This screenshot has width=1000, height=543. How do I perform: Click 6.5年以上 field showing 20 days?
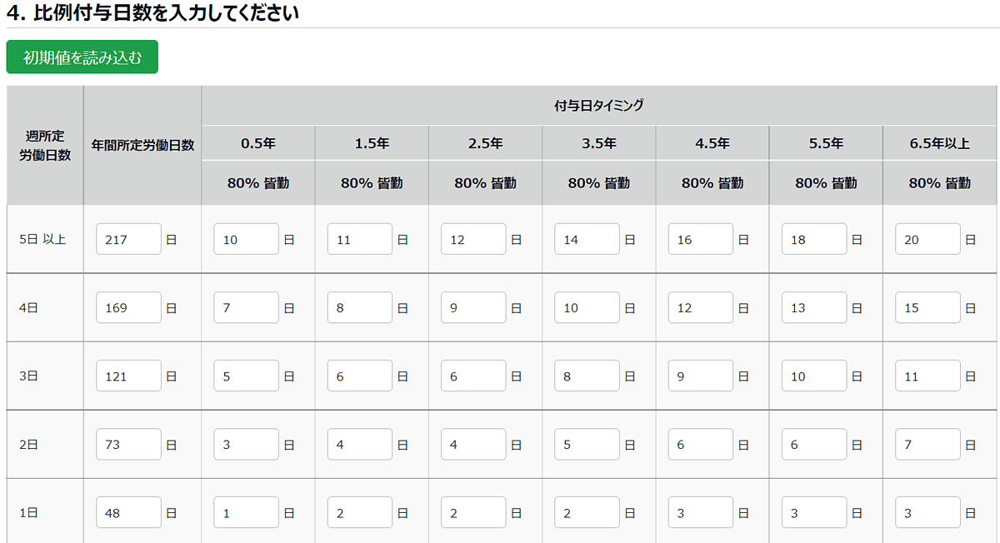[927, 239]
